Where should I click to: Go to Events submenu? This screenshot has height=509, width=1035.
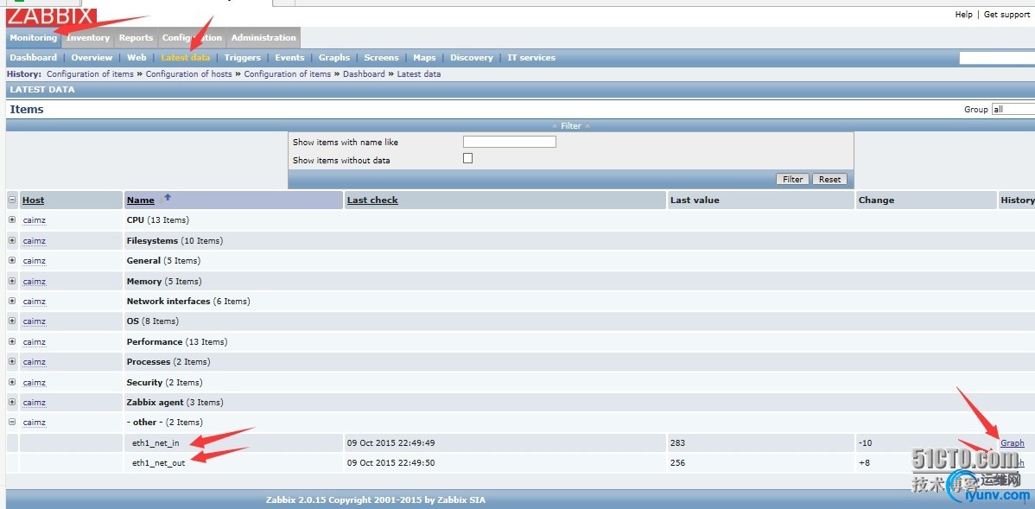pyautogui.click(x=289, y=57)
